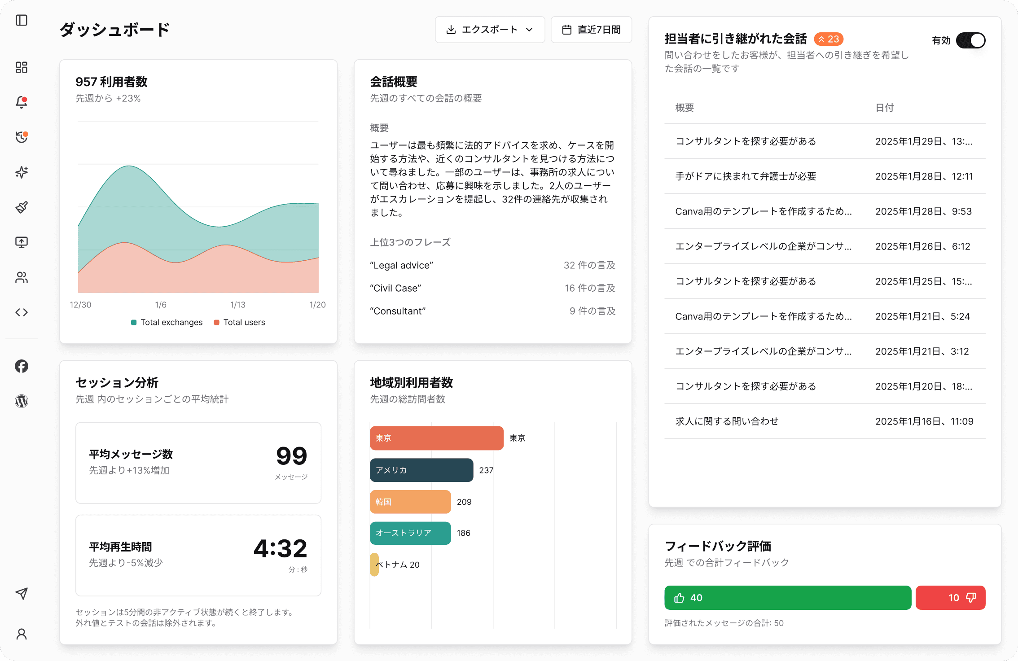Open the users team icon

pyautogui.click(x=22, y=277)
